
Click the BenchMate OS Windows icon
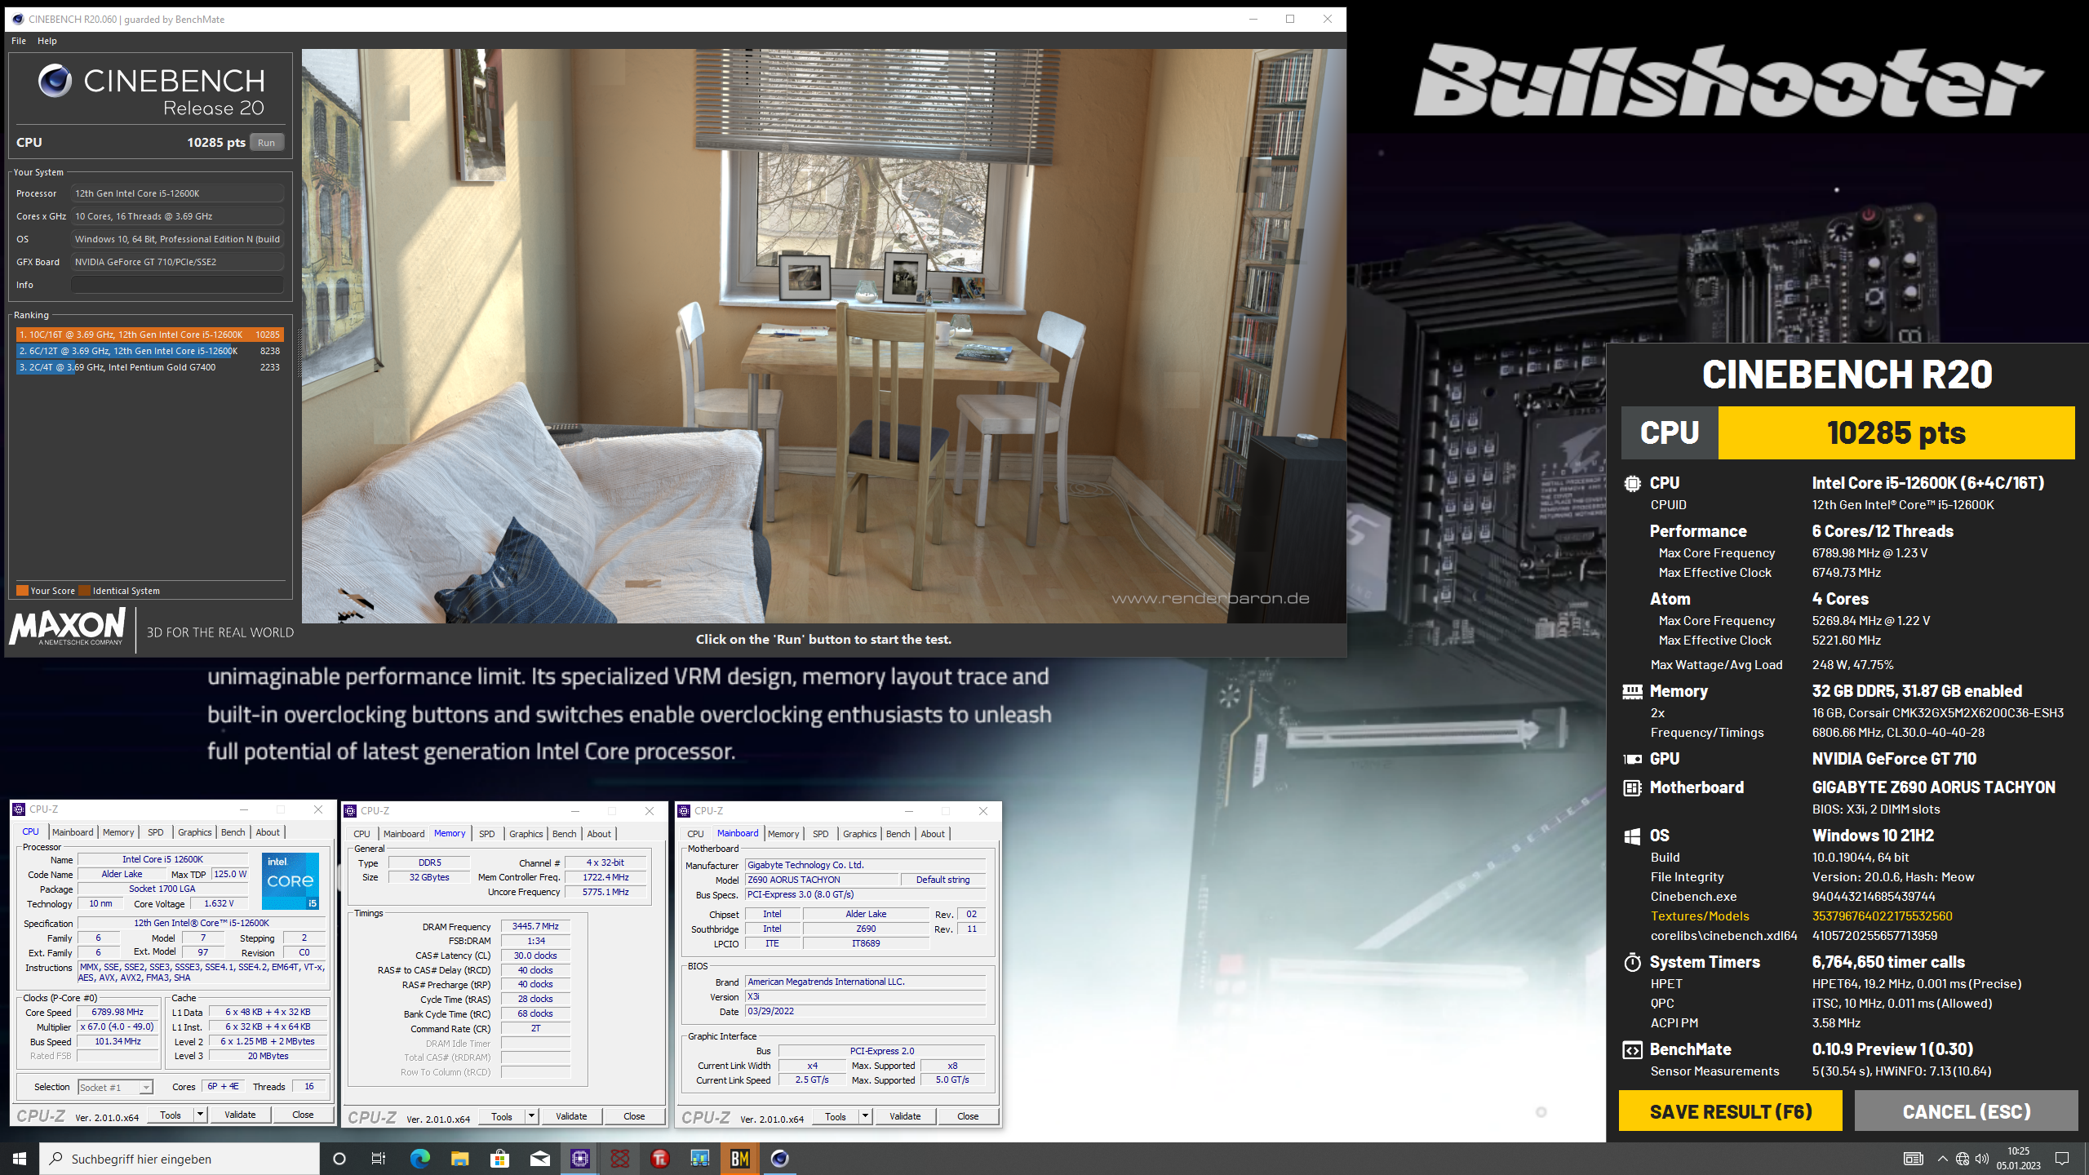pyautogui.click(x=1632, y=836)
